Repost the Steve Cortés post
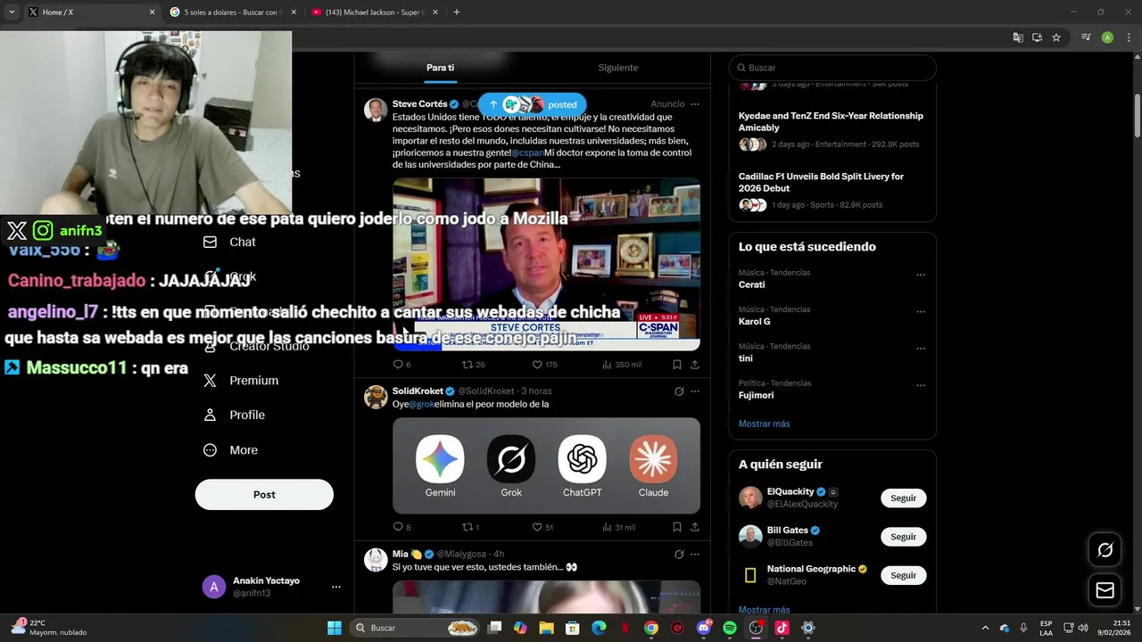Viewport: 1142px width, 642px height. point(473,365)
